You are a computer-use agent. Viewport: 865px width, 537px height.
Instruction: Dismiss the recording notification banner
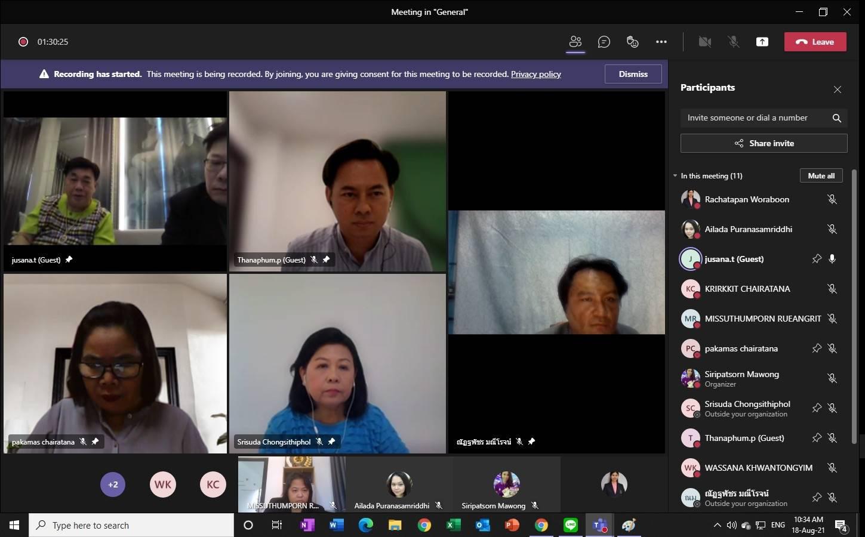click(633, 74)
